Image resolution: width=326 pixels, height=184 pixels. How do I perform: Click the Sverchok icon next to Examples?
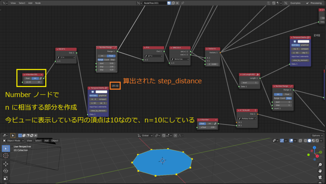click(286, 3)
